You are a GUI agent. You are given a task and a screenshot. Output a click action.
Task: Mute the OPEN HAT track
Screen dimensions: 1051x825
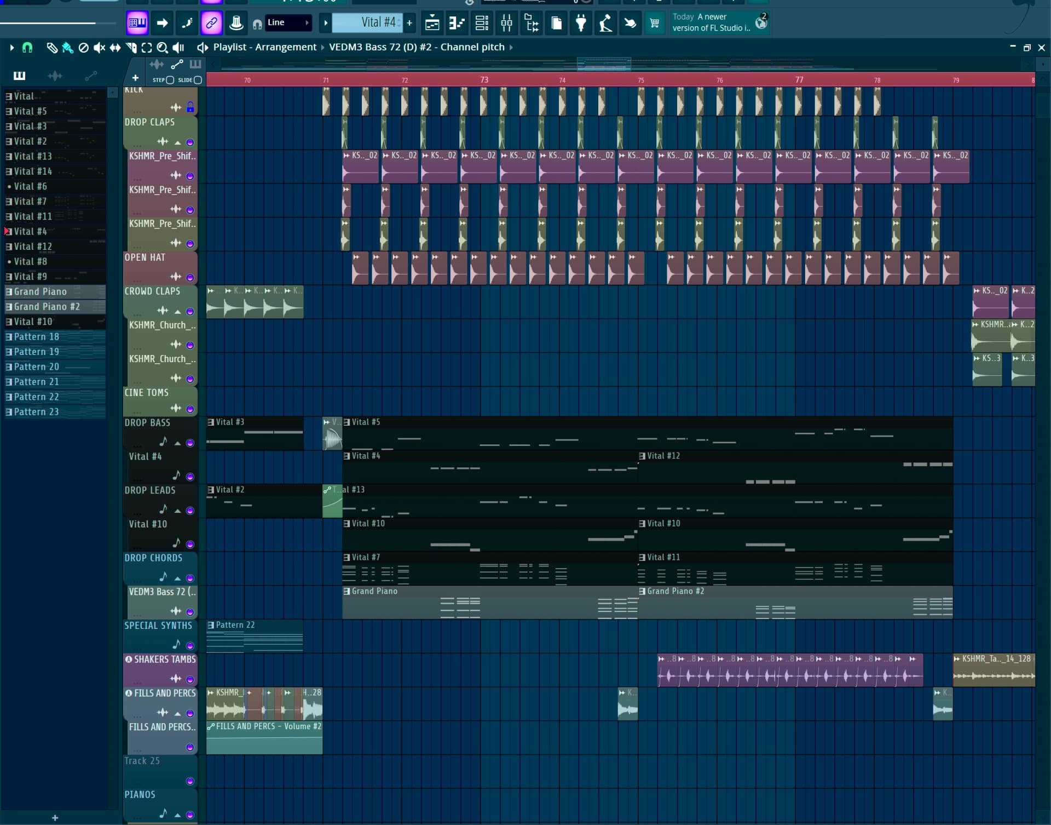coord(190,277)
